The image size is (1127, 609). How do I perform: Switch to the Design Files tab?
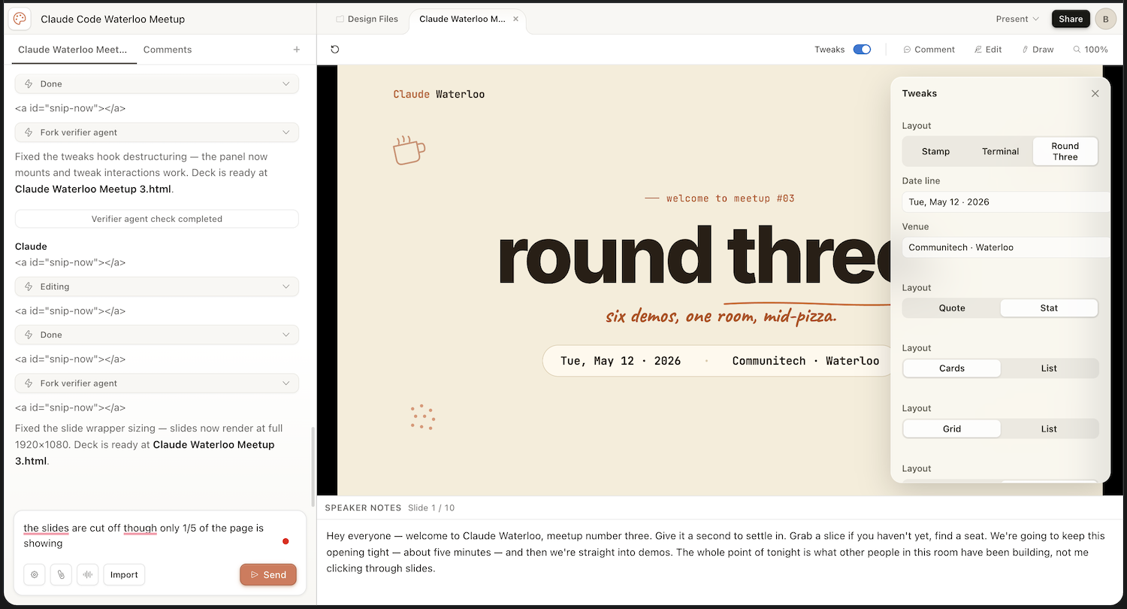367,20
